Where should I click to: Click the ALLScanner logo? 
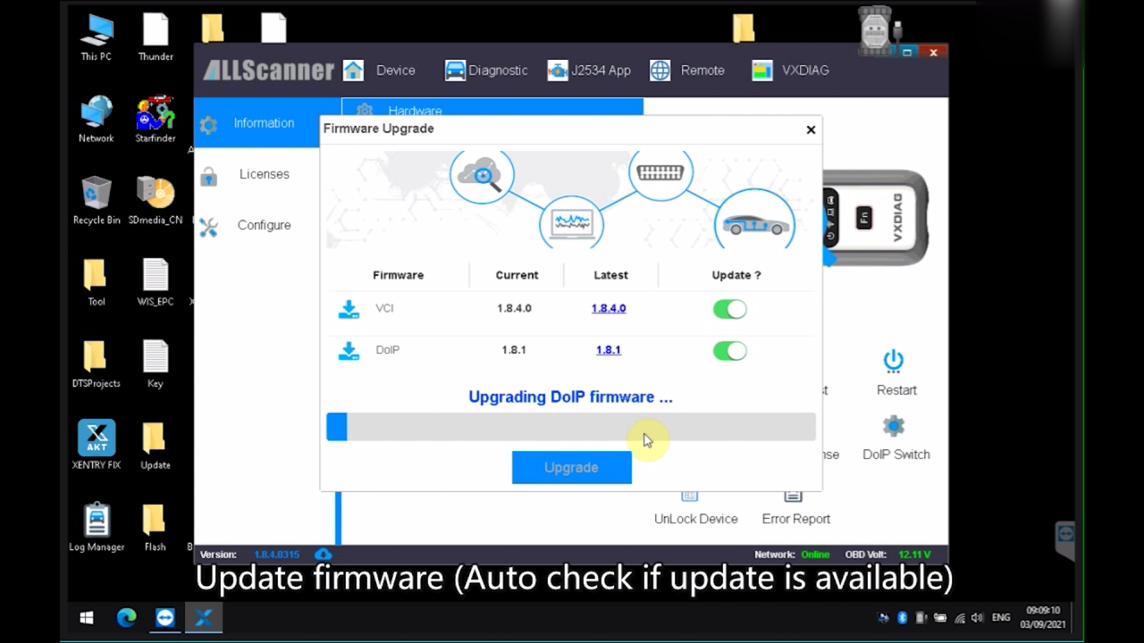point(268,71)
